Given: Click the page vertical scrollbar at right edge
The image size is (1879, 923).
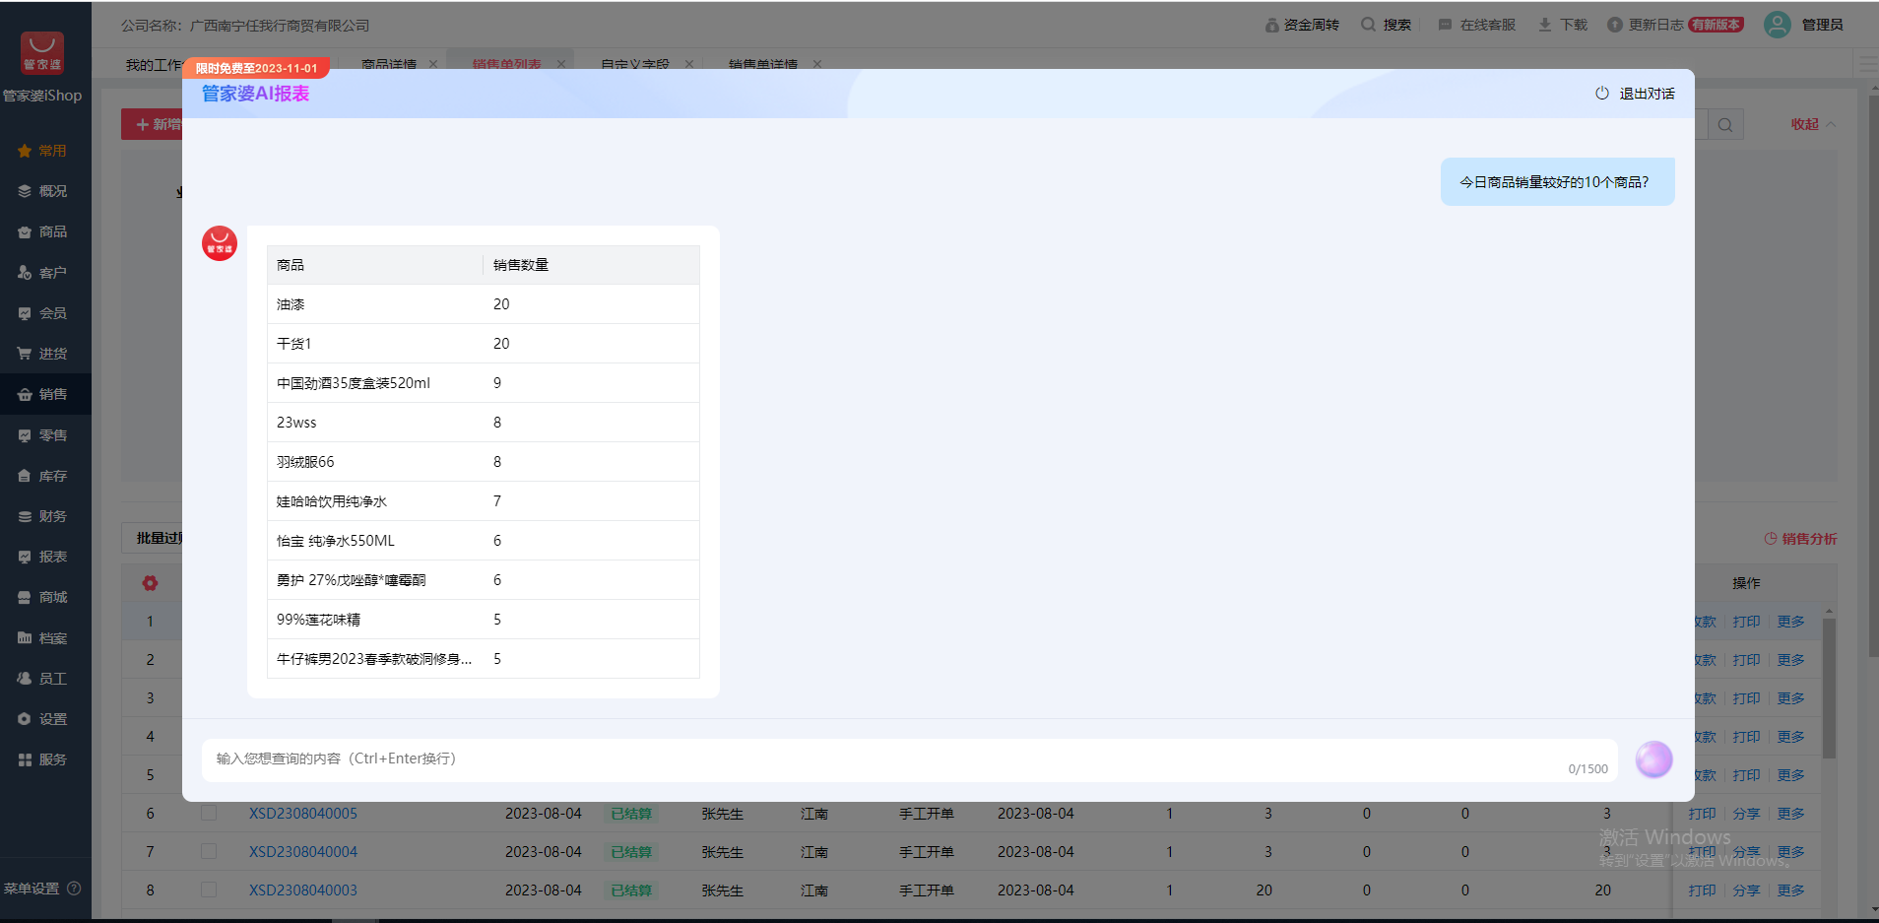Looking at the screenshot, I should pos(1873,374).
